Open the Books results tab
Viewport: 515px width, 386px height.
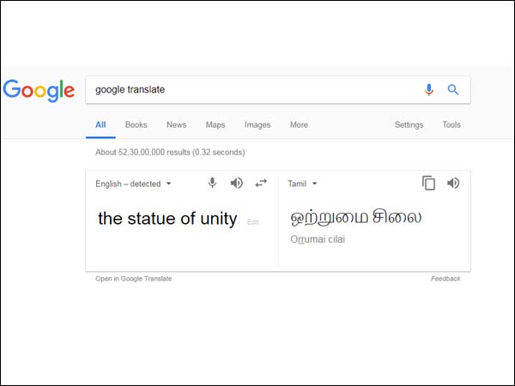point(136,125)
